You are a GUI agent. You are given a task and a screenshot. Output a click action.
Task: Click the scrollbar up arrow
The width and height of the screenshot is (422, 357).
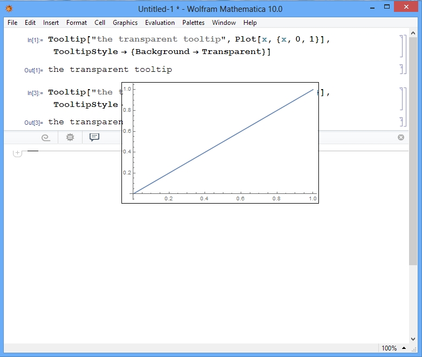click(x=413, y=33)
